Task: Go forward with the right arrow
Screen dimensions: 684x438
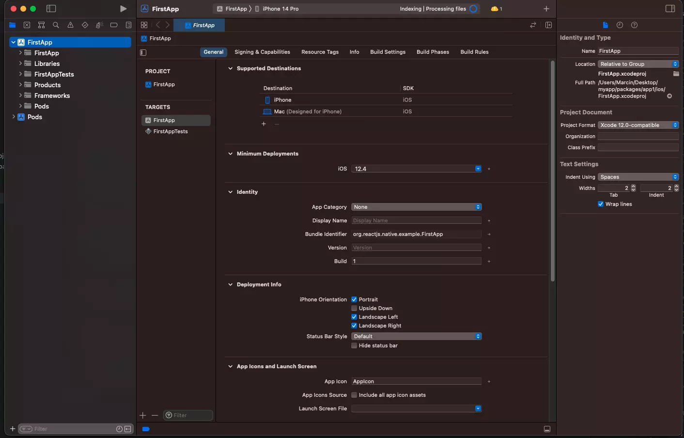Action: coord(168,25)
